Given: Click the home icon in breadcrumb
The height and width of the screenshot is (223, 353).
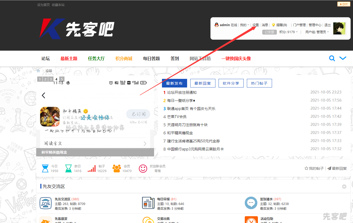Looking at the screenshot, I should 39,71.
